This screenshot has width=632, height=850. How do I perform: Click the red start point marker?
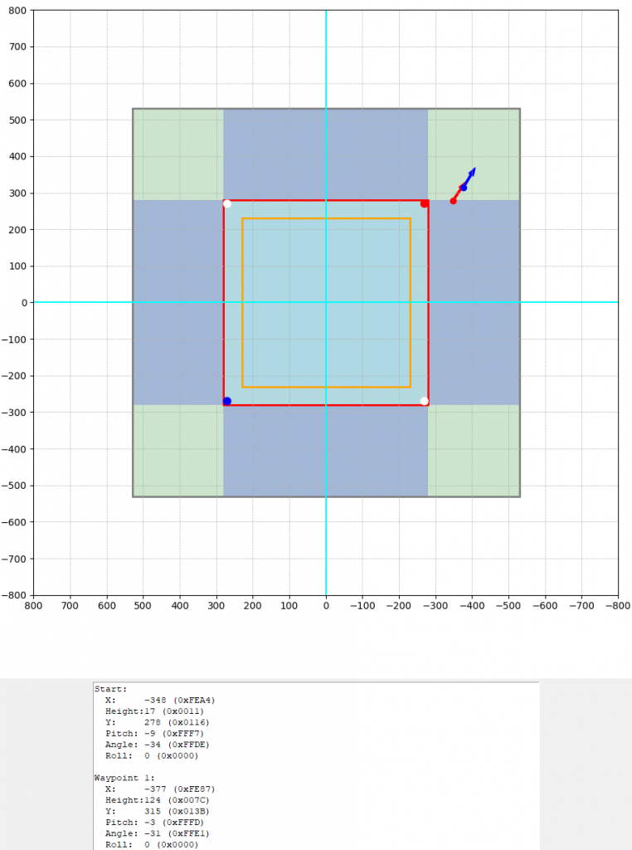453,201
